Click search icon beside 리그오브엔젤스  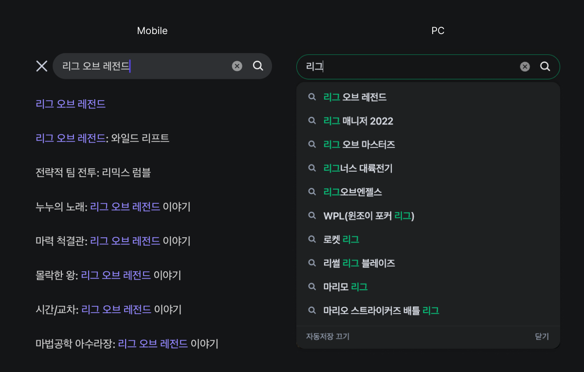point(312,192)
